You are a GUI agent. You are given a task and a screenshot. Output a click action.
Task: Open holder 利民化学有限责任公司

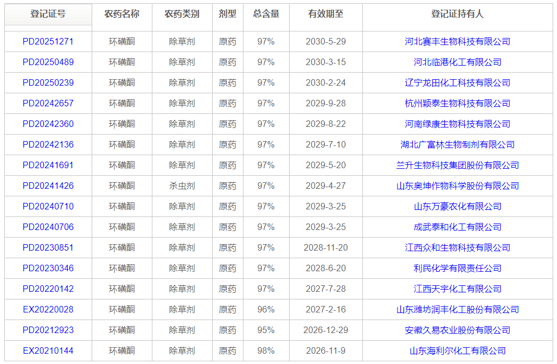457,269
